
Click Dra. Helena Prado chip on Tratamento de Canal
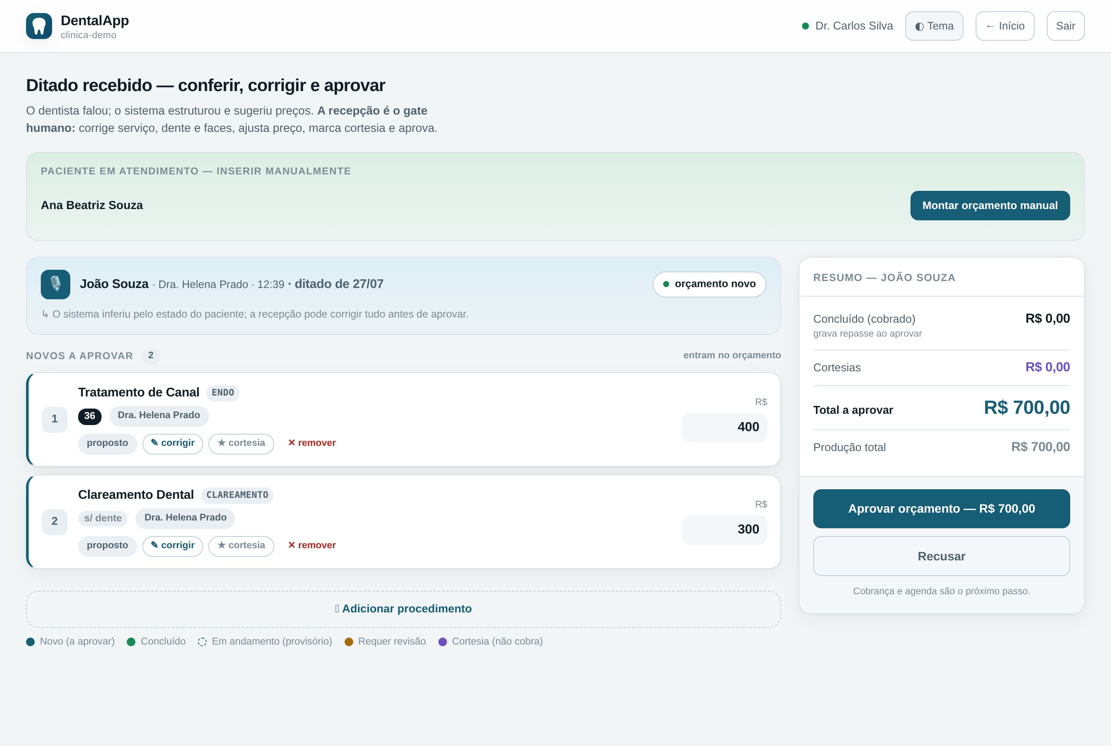159,416
